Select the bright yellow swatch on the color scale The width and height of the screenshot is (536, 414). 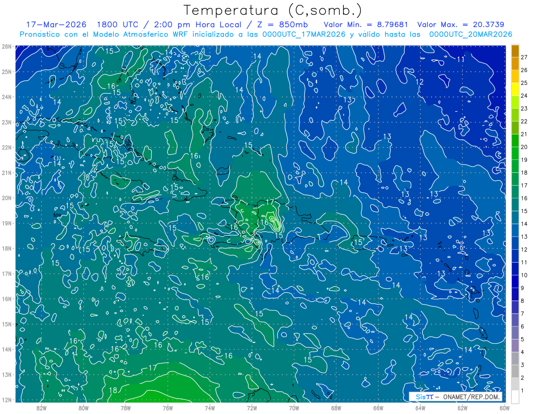tap(515, 89)
